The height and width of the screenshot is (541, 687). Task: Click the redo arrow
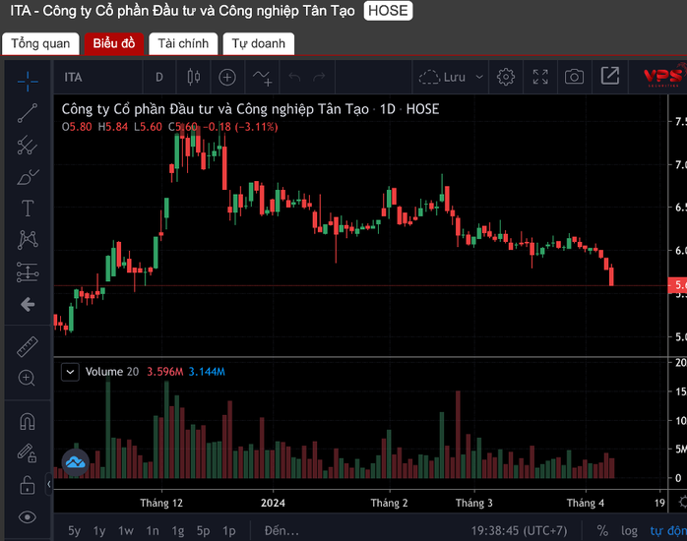(x=319, y=77)
